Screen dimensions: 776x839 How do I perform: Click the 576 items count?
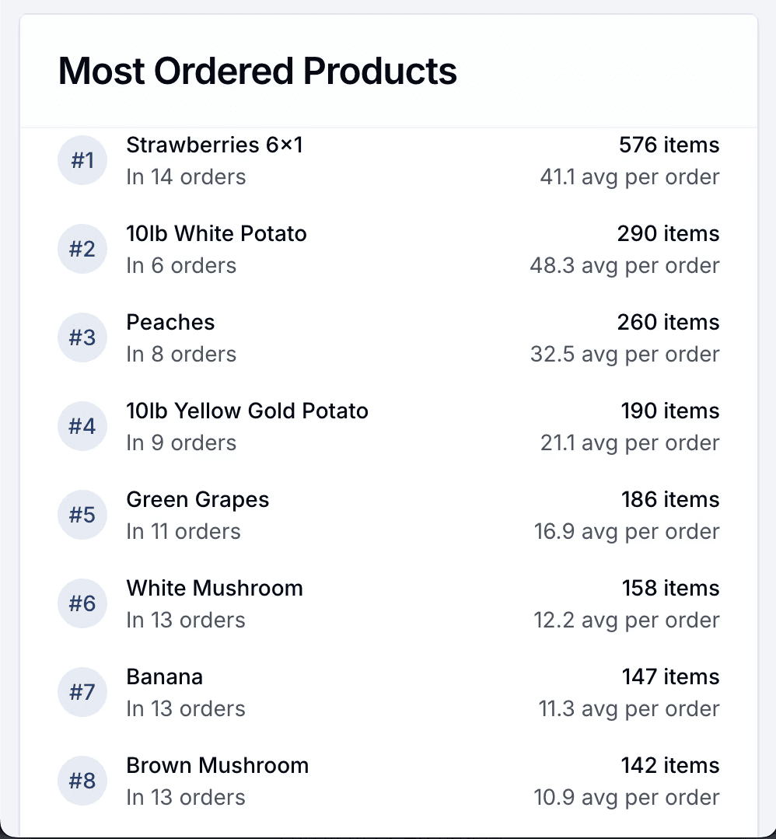(669, 145)
